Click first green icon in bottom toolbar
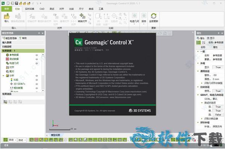This screenshot has height=149, width=225. point(6,140)
